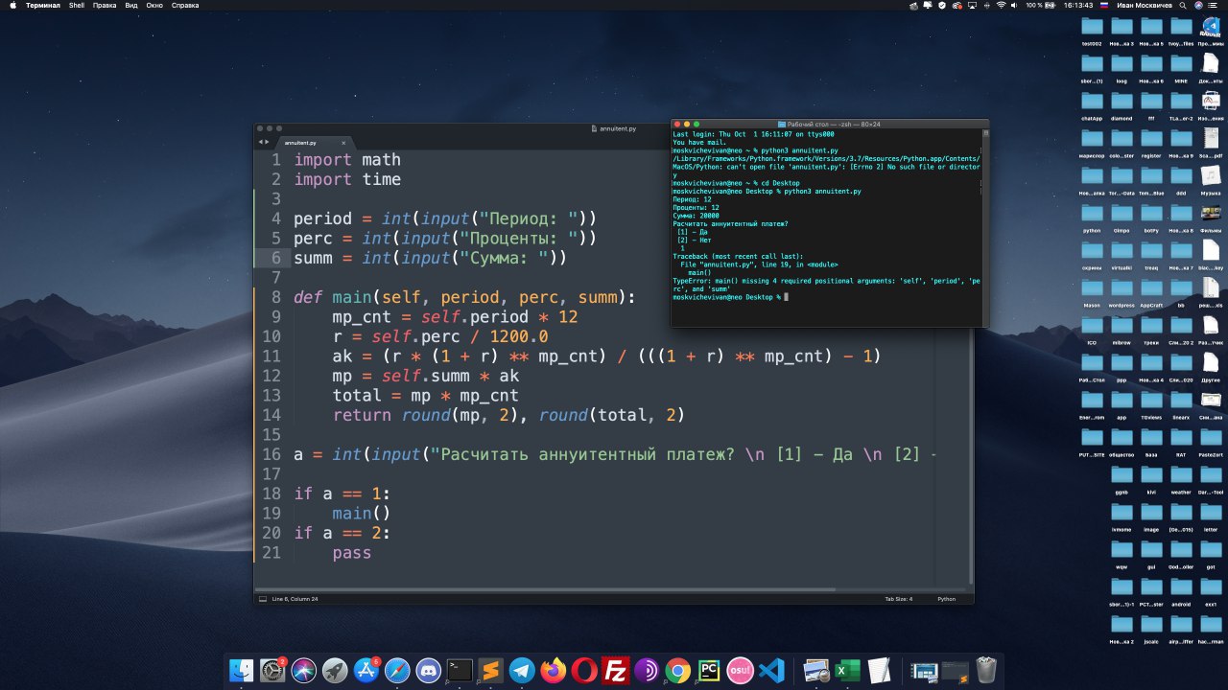Switch to Terminal via dock icon
1228x690 pixels.
coord(460,670)
